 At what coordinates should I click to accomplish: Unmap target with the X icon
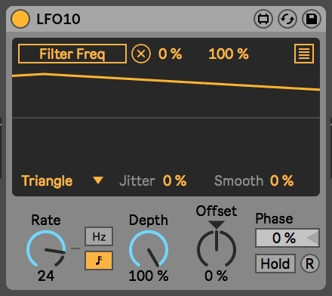point(141,54)
